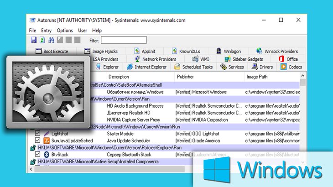Uncheck the SunJavaUpdateSched checkbox

pyautogui.click(x=37, y=140)
